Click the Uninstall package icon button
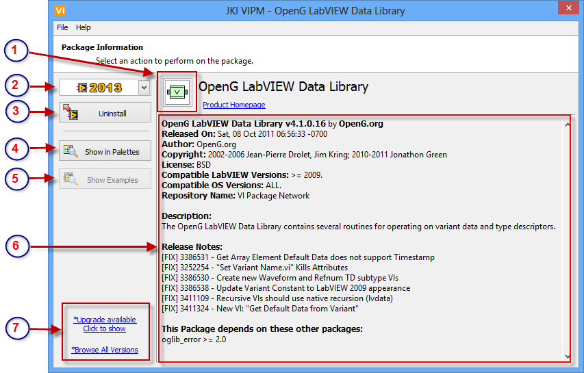This screenshot has width=584, height=373. click(x=70, y=113)
